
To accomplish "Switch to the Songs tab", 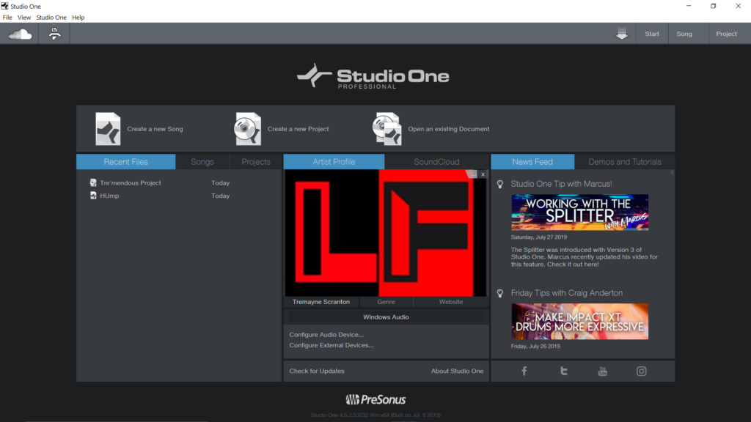I will pos(202,162).
